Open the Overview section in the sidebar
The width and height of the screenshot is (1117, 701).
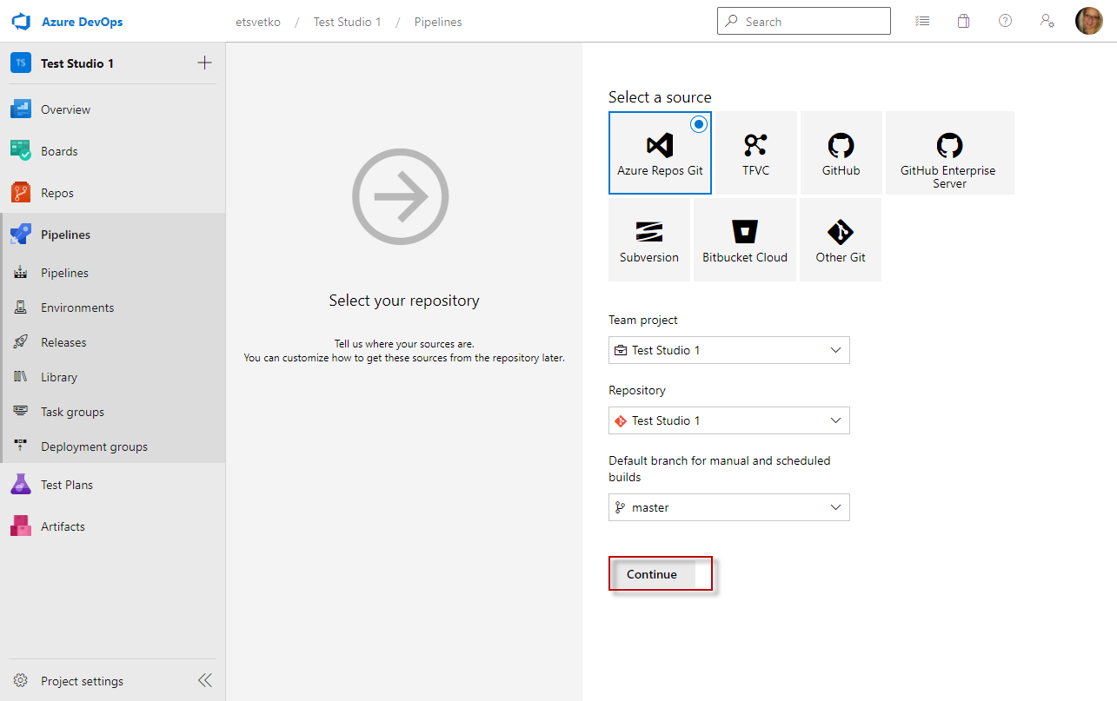[113, 109]
